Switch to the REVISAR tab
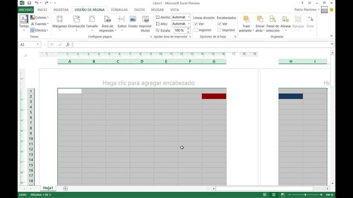The height and width of the screenshot is (198, 353). click(157, 10)
